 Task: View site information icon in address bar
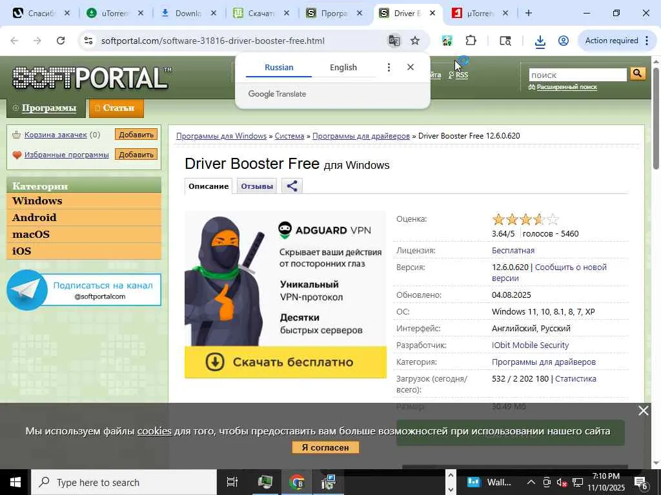(88, 41)
